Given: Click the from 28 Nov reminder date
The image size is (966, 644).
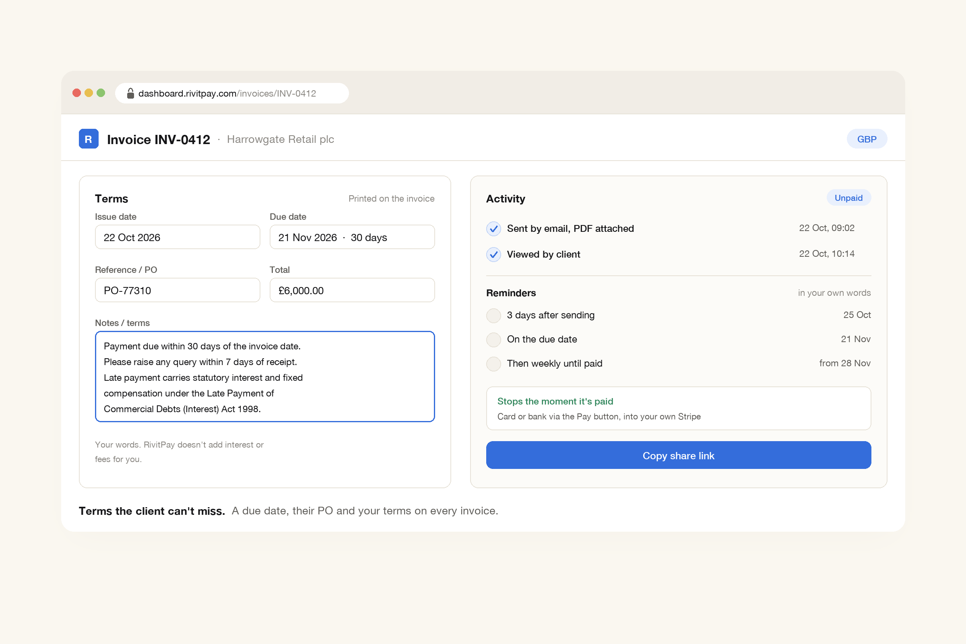Looking at the screenshot, I should point(845,363).
